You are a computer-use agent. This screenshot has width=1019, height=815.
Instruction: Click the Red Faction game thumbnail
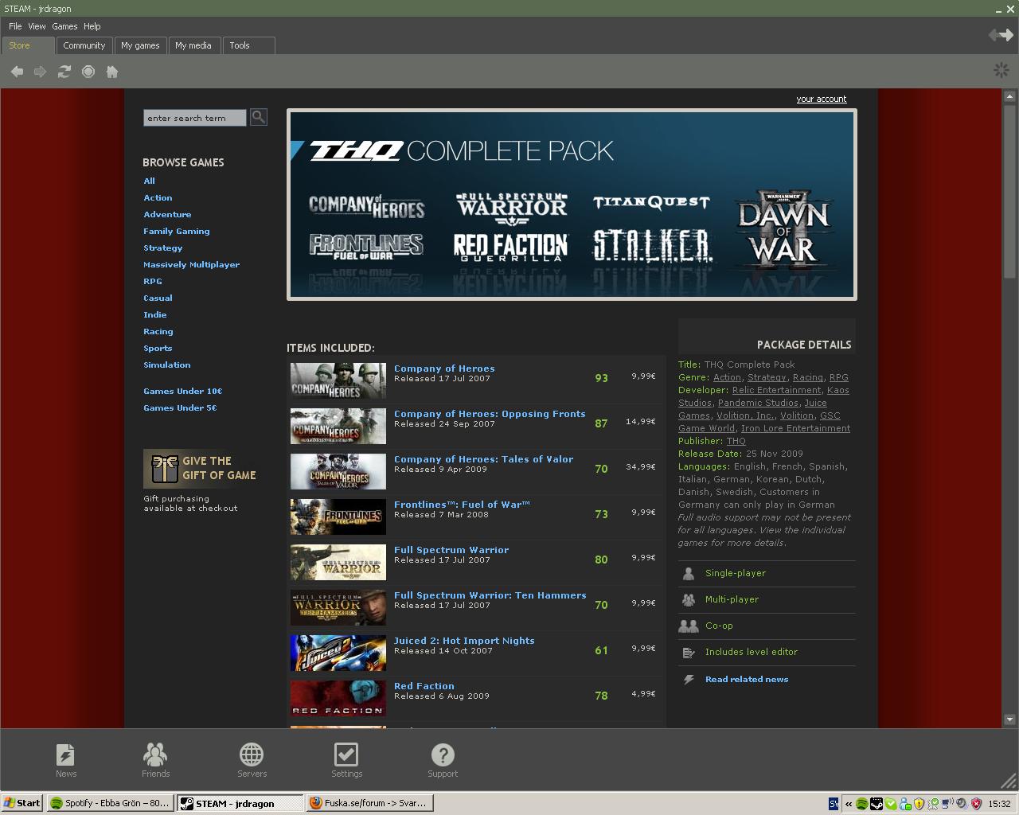point(338,697)
